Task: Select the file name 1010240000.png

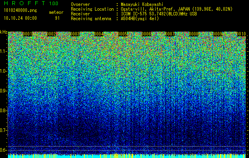Action: [21, 11]
